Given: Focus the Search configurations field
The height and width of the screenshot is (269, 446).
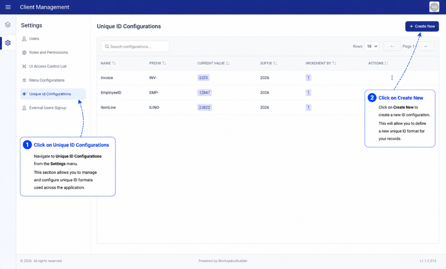Looking at the screenshot, I should tap(135, 46).
